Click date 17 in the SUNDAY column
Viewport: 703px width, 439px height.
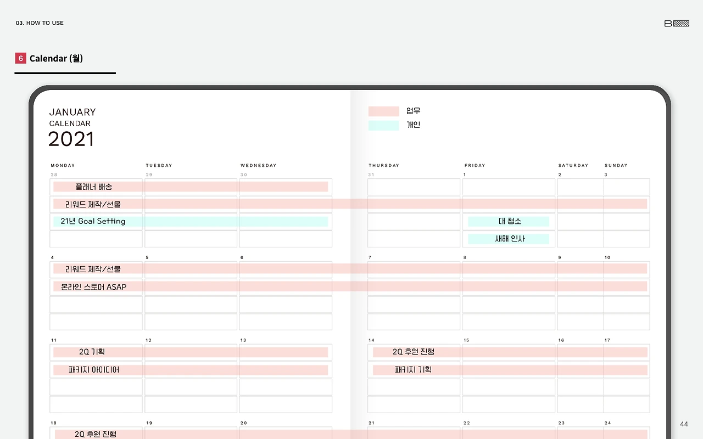pos(607,340)
